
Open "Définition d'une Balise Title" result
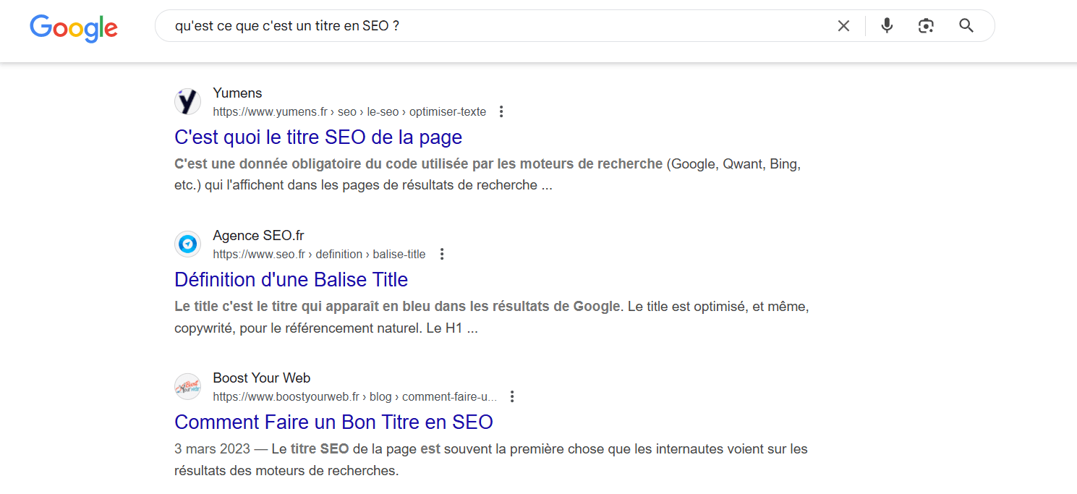click(x=291, y=279)
